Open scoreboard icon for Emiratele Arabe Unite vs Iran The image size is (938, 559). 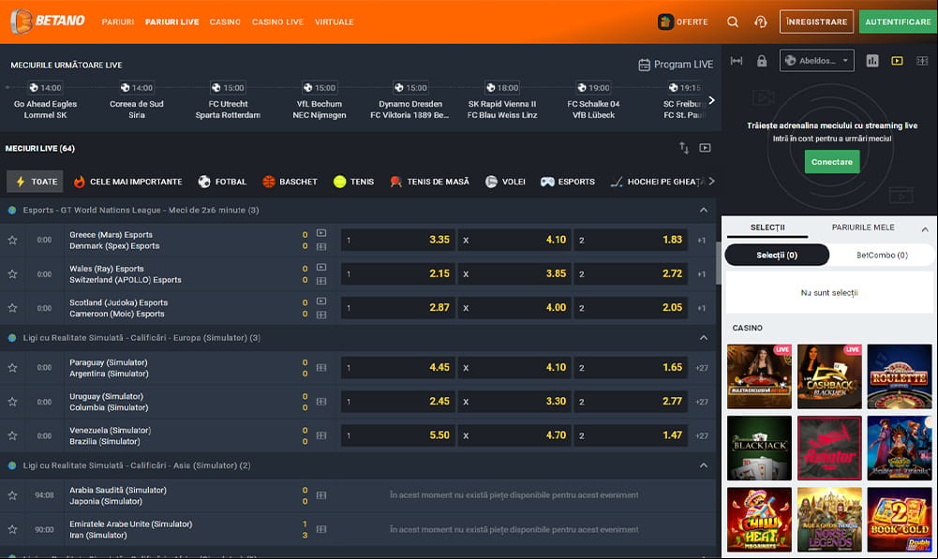coord(321,529)
